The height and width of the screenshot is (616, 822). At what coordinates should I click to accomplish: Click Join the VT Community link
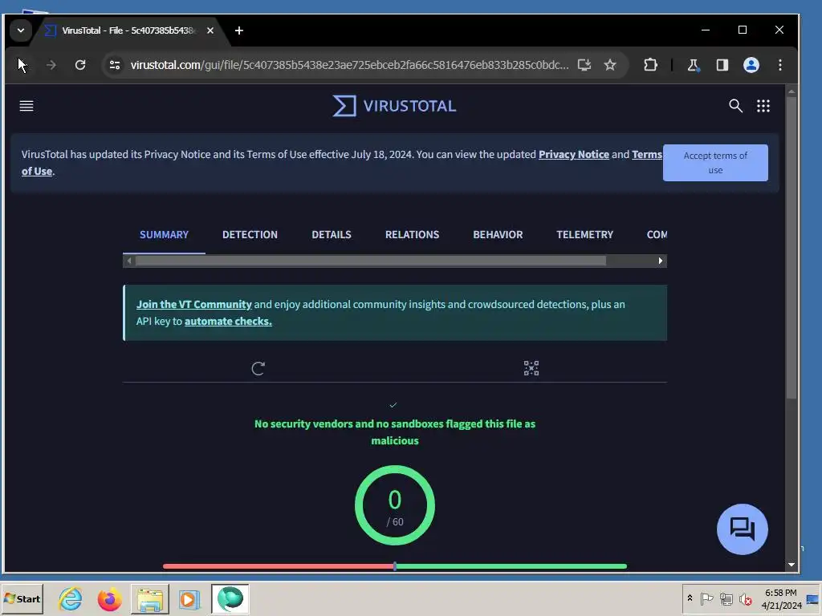194,304
